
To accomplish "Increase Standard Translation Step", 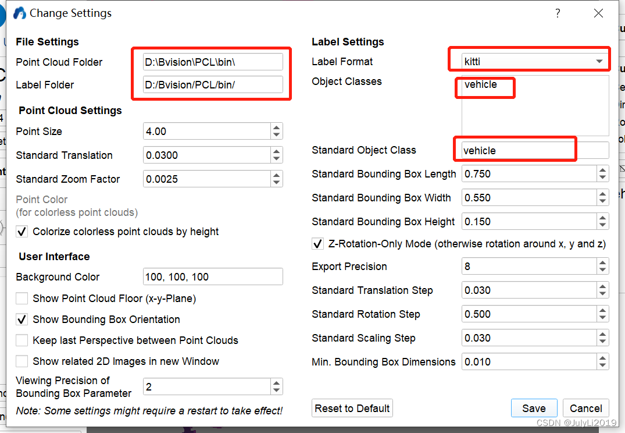I will 602,286.
